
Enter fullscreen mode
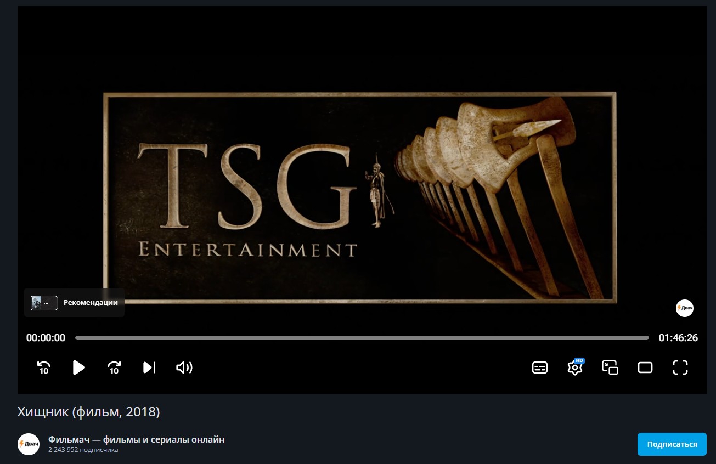(x=680, y=367)
